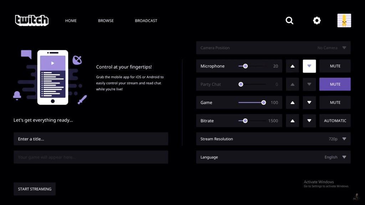Viewport: 365px width, 205px height.
Task: Decrease Bitrate with the down arrow
Action: click(x=309, y=121)
